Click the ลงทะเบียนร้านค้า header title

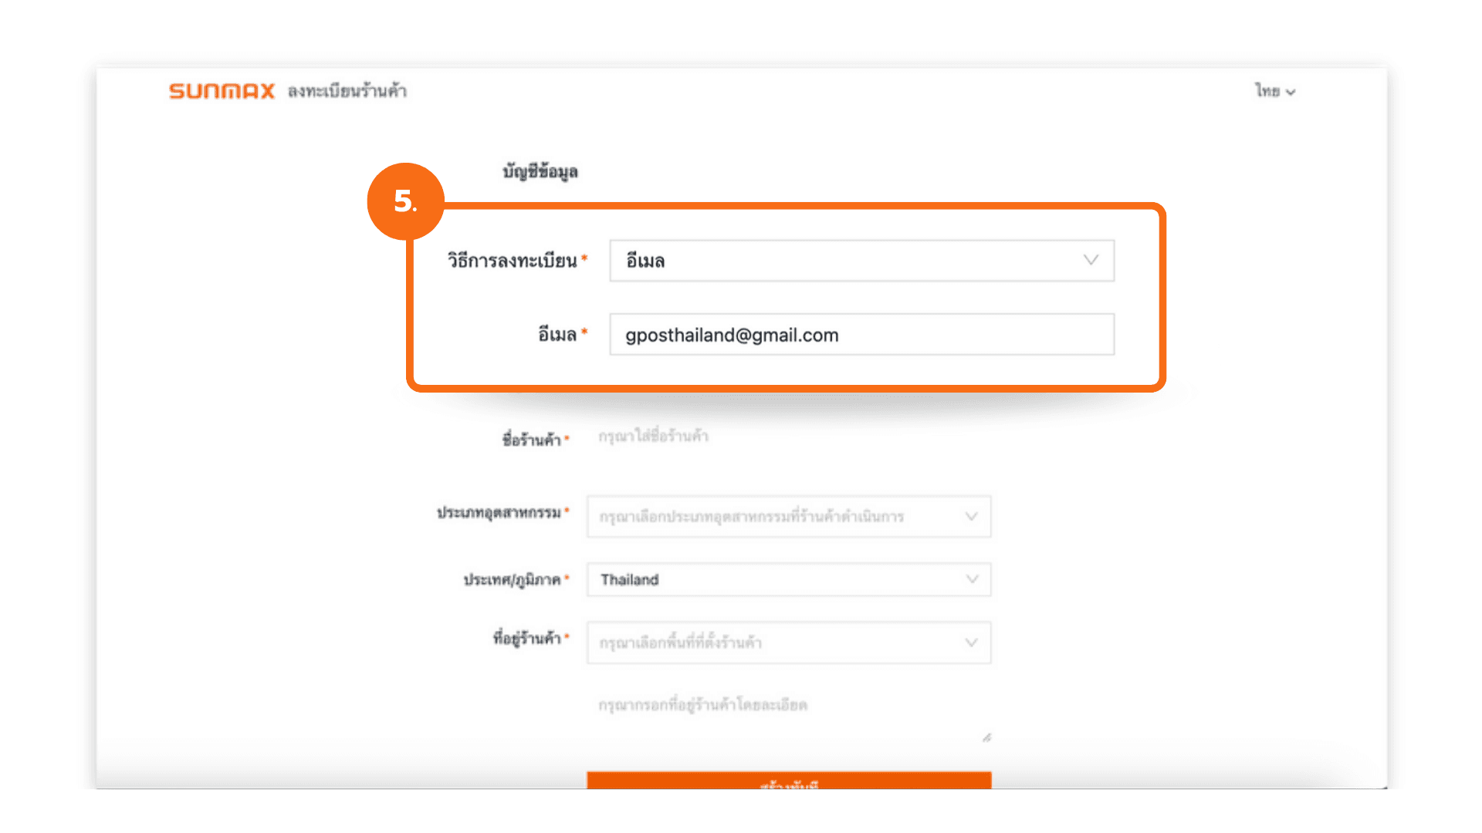pos(347,91)
